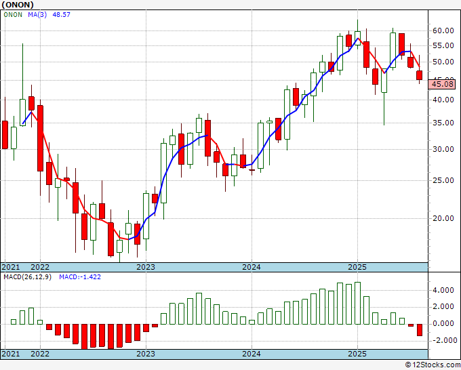Click the 20.00 price axis label
Screen dimensions: 461x370
[443, 218]
